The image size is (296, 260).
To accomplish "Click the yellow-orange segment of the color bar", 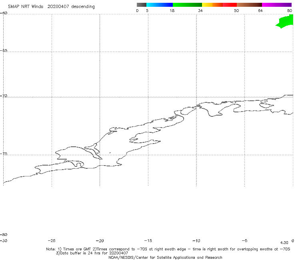I will coord(212,5).
